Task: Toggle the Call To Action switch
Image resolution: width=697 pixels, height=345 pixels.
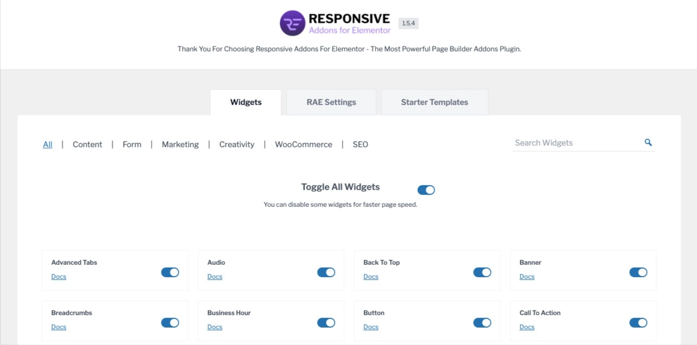Action: coord(638,323)
